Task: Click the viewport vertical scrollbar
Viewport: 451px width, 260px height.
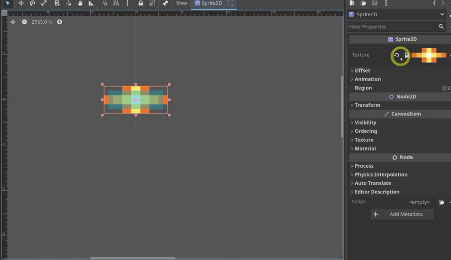Action: [342, 106]
